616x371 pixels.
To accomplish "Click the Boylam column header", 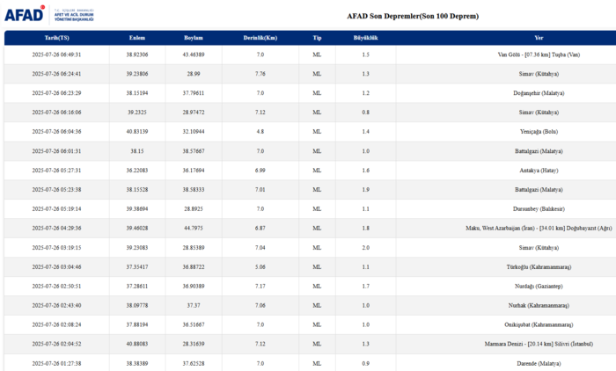I will coord(193,39).
